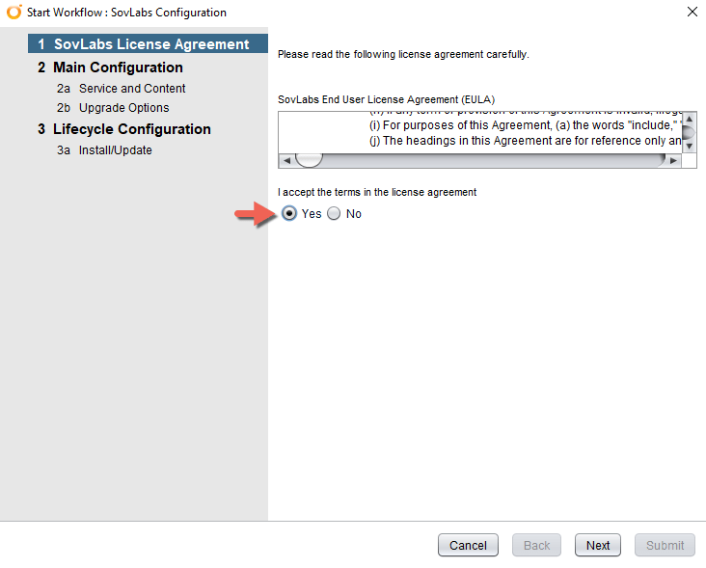The image size is (706, 568).
Task: Open the Service and Content substep
Action: point(131,89)
